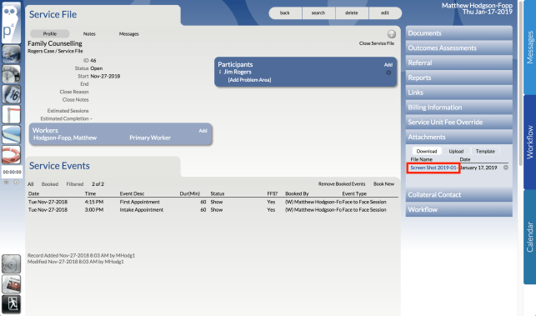Click Book New service event
536x316 pixels.
(x=383, y=184)
